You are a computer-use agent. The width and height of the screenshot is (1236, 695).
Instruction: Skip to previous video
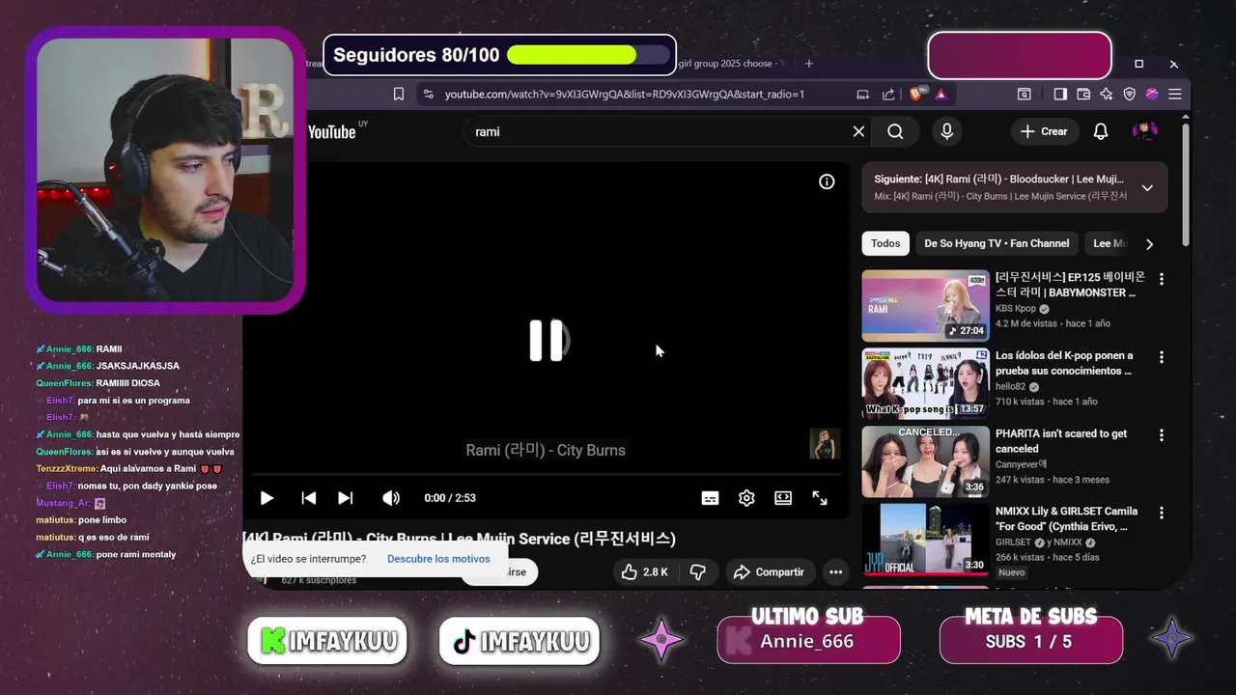[x=309, y=498]
